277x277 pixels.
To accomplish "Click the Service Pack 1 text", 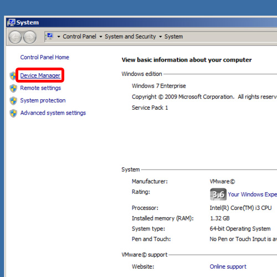I will (x=150, y=107).
